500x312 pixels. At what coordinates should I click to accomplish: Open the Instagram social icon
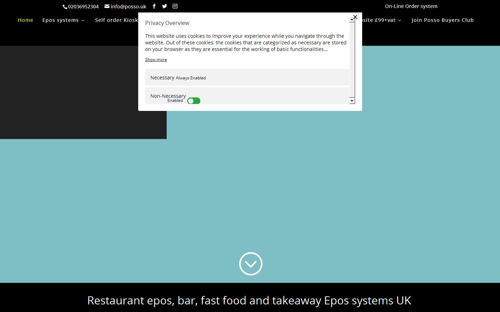click(175, 6)
